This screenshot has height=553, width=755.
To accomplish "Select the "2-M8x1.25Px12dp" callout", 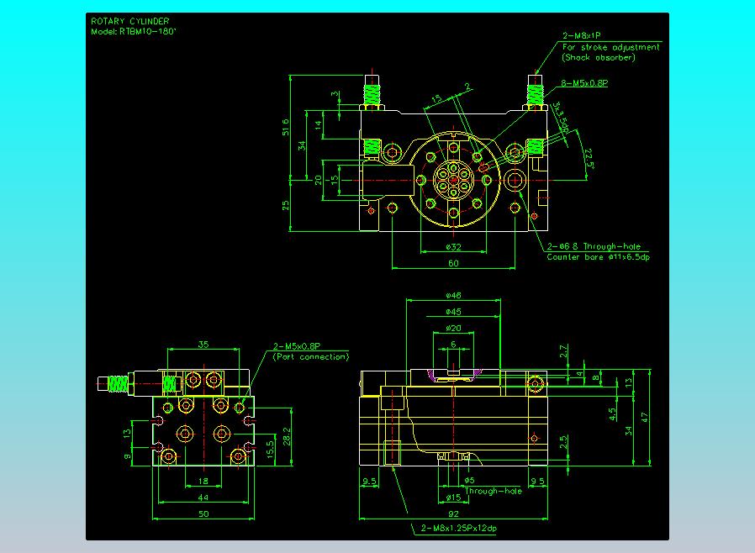I will pyautogui.click(x=459, y=529).
